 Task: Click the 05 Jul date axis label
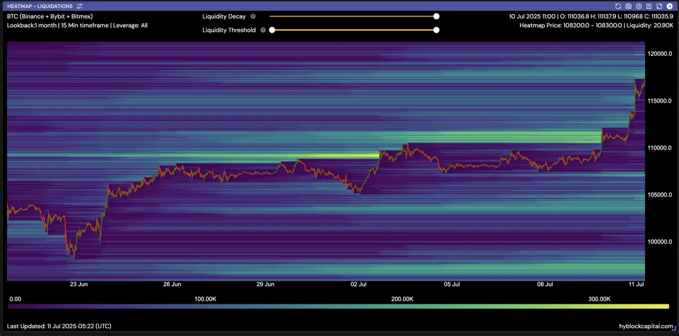[452, 284]
